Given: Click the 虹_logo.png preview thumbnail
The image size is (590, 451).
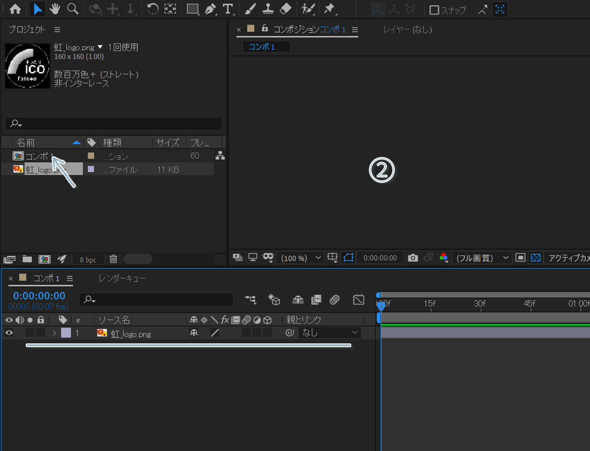Looking at the screenshot, I should [x=28, y=66].
